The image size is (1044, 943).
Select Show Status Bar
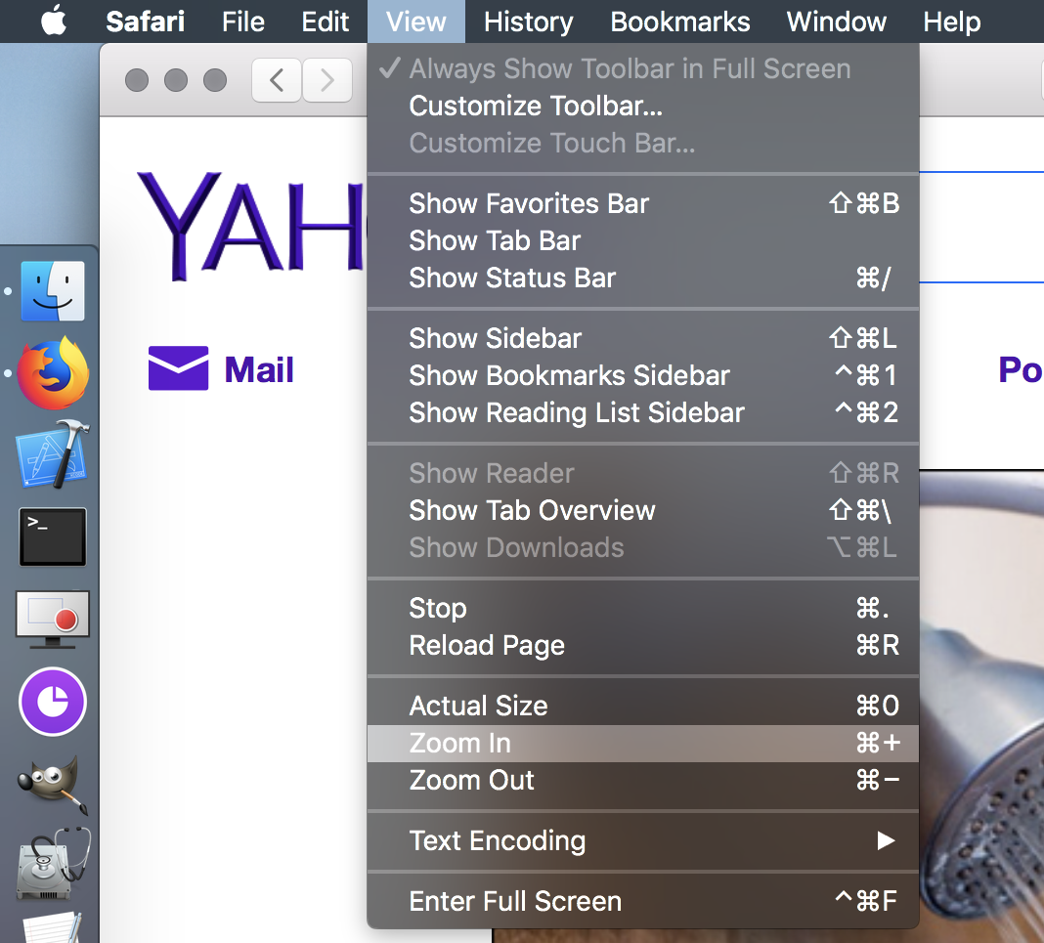[x=642, y=278]
